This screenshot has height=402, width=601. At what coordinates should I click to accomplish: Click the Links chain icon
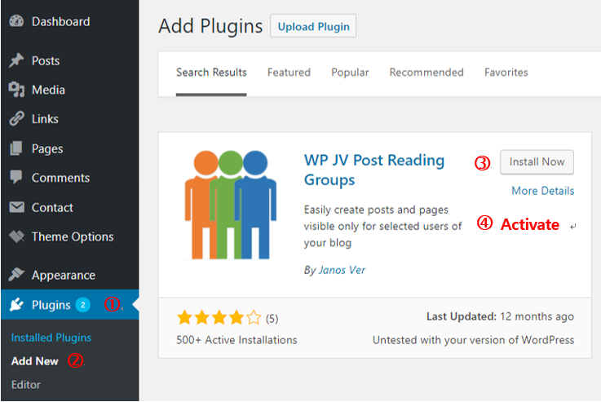coord(16,118)
